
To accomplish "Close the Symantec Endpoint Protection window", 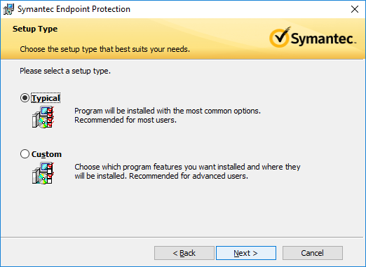I will (355, 9).
